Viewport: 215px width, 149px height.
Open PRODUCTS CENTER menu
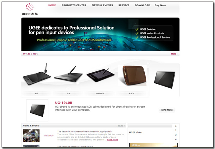coord(74,5)
